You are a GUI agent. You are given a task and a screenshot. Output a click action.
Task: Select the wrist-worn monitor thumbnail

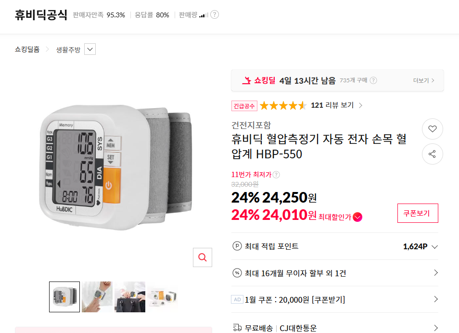pyautogui.click(x=97, y=297)
